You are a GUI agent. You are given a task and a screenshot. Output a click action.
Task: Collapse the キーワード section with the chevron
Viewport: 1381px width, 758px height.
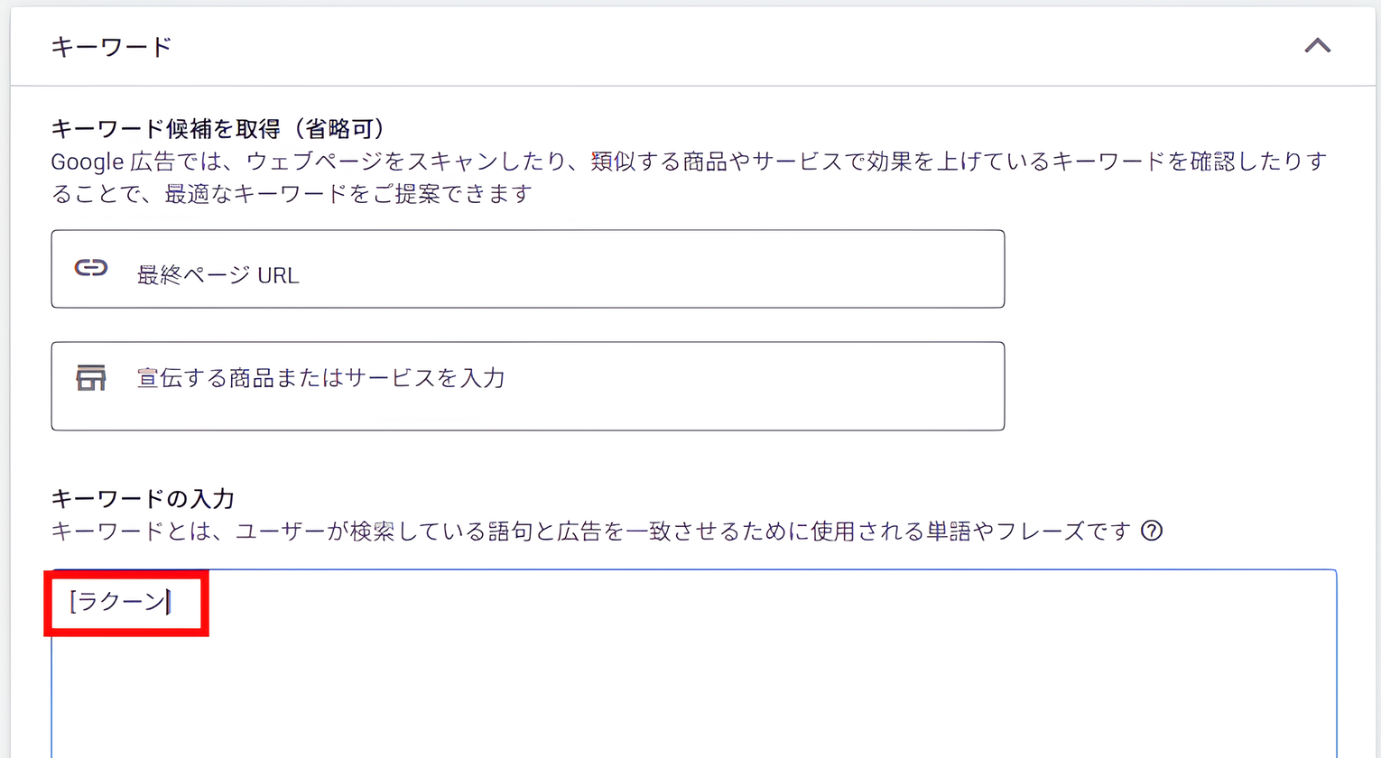pyautogui.click(x=1317, y=46)
